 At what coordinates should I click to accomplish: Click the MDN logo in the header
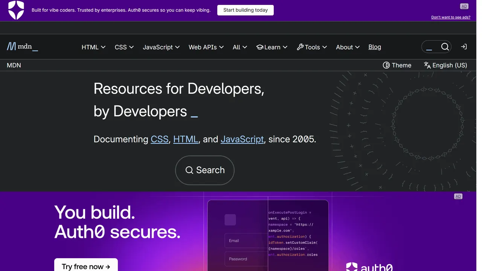23,47
